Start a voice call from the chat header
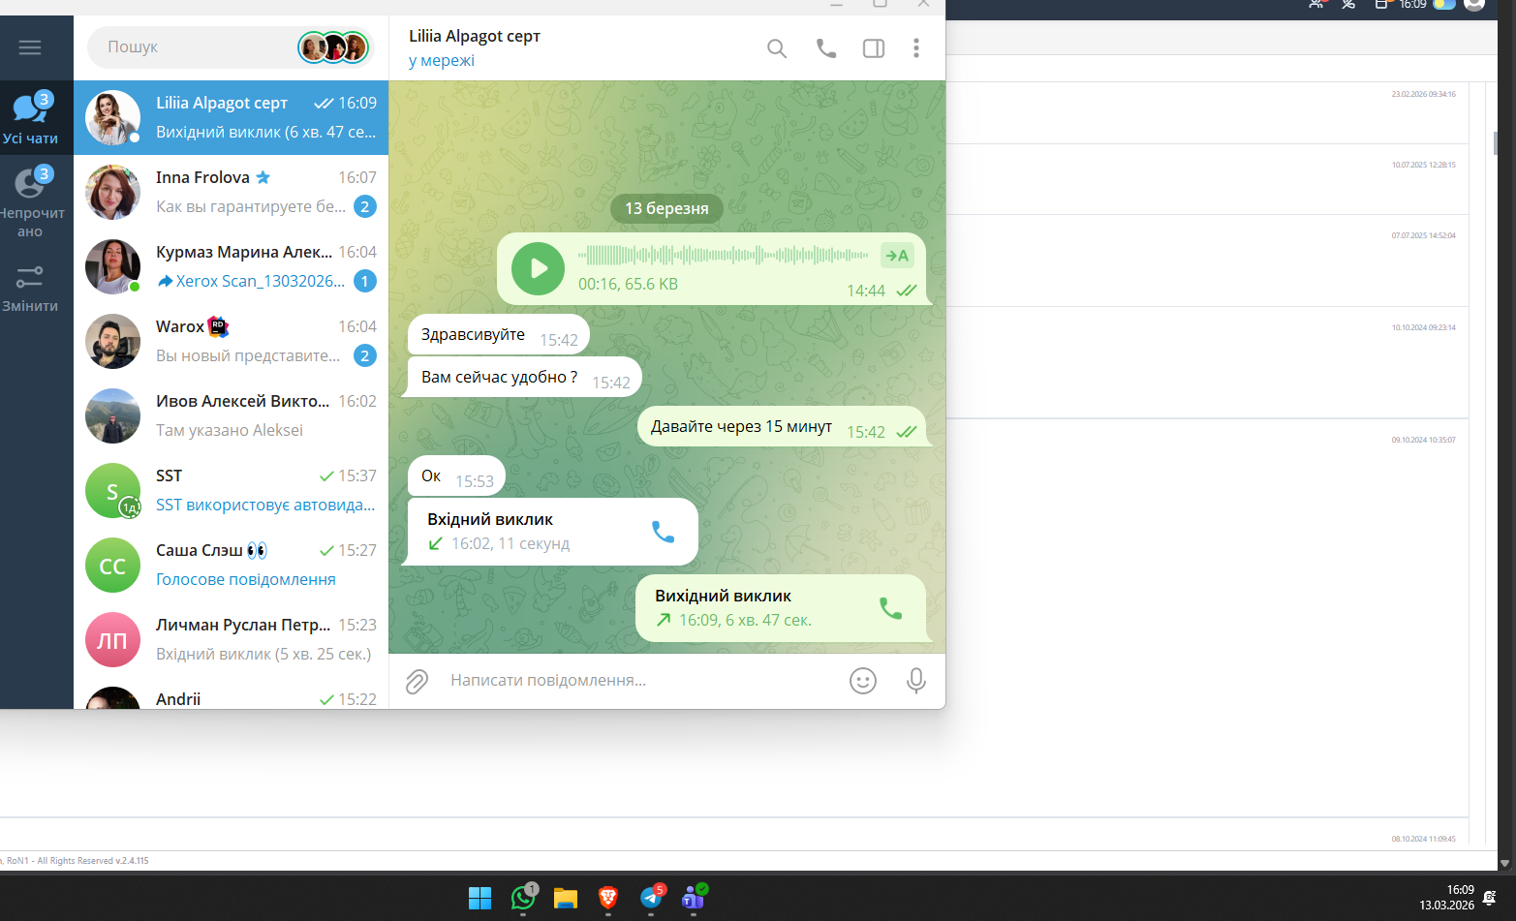Screen dimensions: 1516x921 point(826,48)
